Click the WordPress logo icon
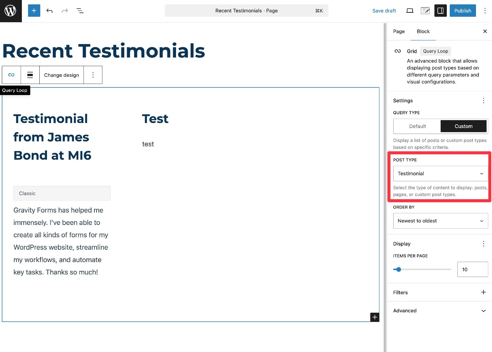 (10, 11)
